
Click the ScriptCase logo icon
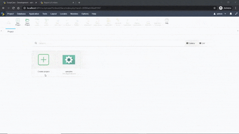[3, 14]
